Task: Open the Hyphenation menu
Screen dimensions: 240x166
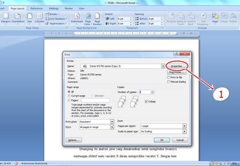Action: 56,23
